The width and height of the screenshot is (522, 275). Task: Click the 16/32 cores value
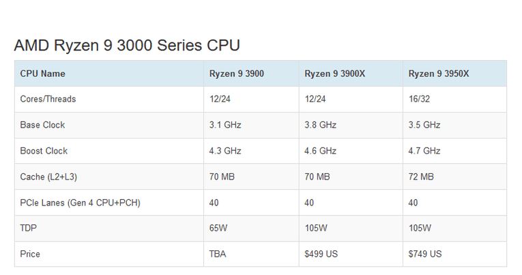419,99
